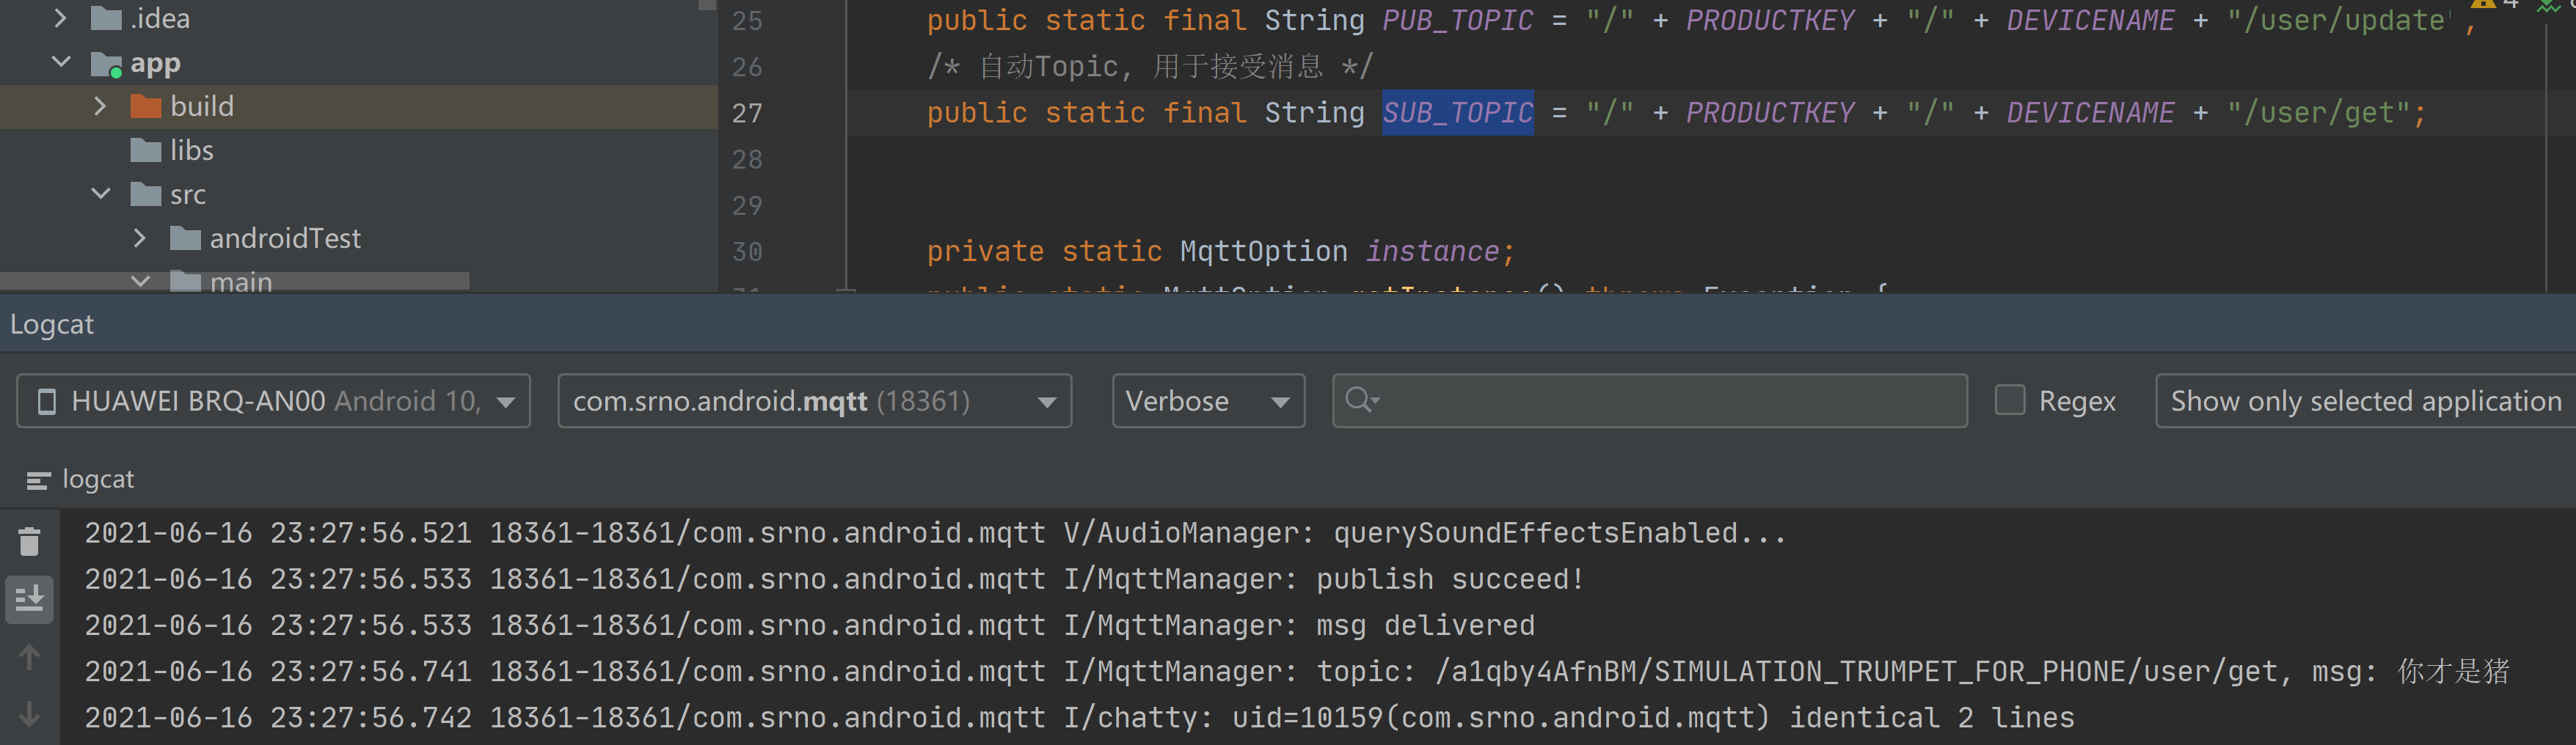Clear logcat with the trash icon
Image resolution: width=2576 pixels, height=745 pixels.
[x=29, y=541]
